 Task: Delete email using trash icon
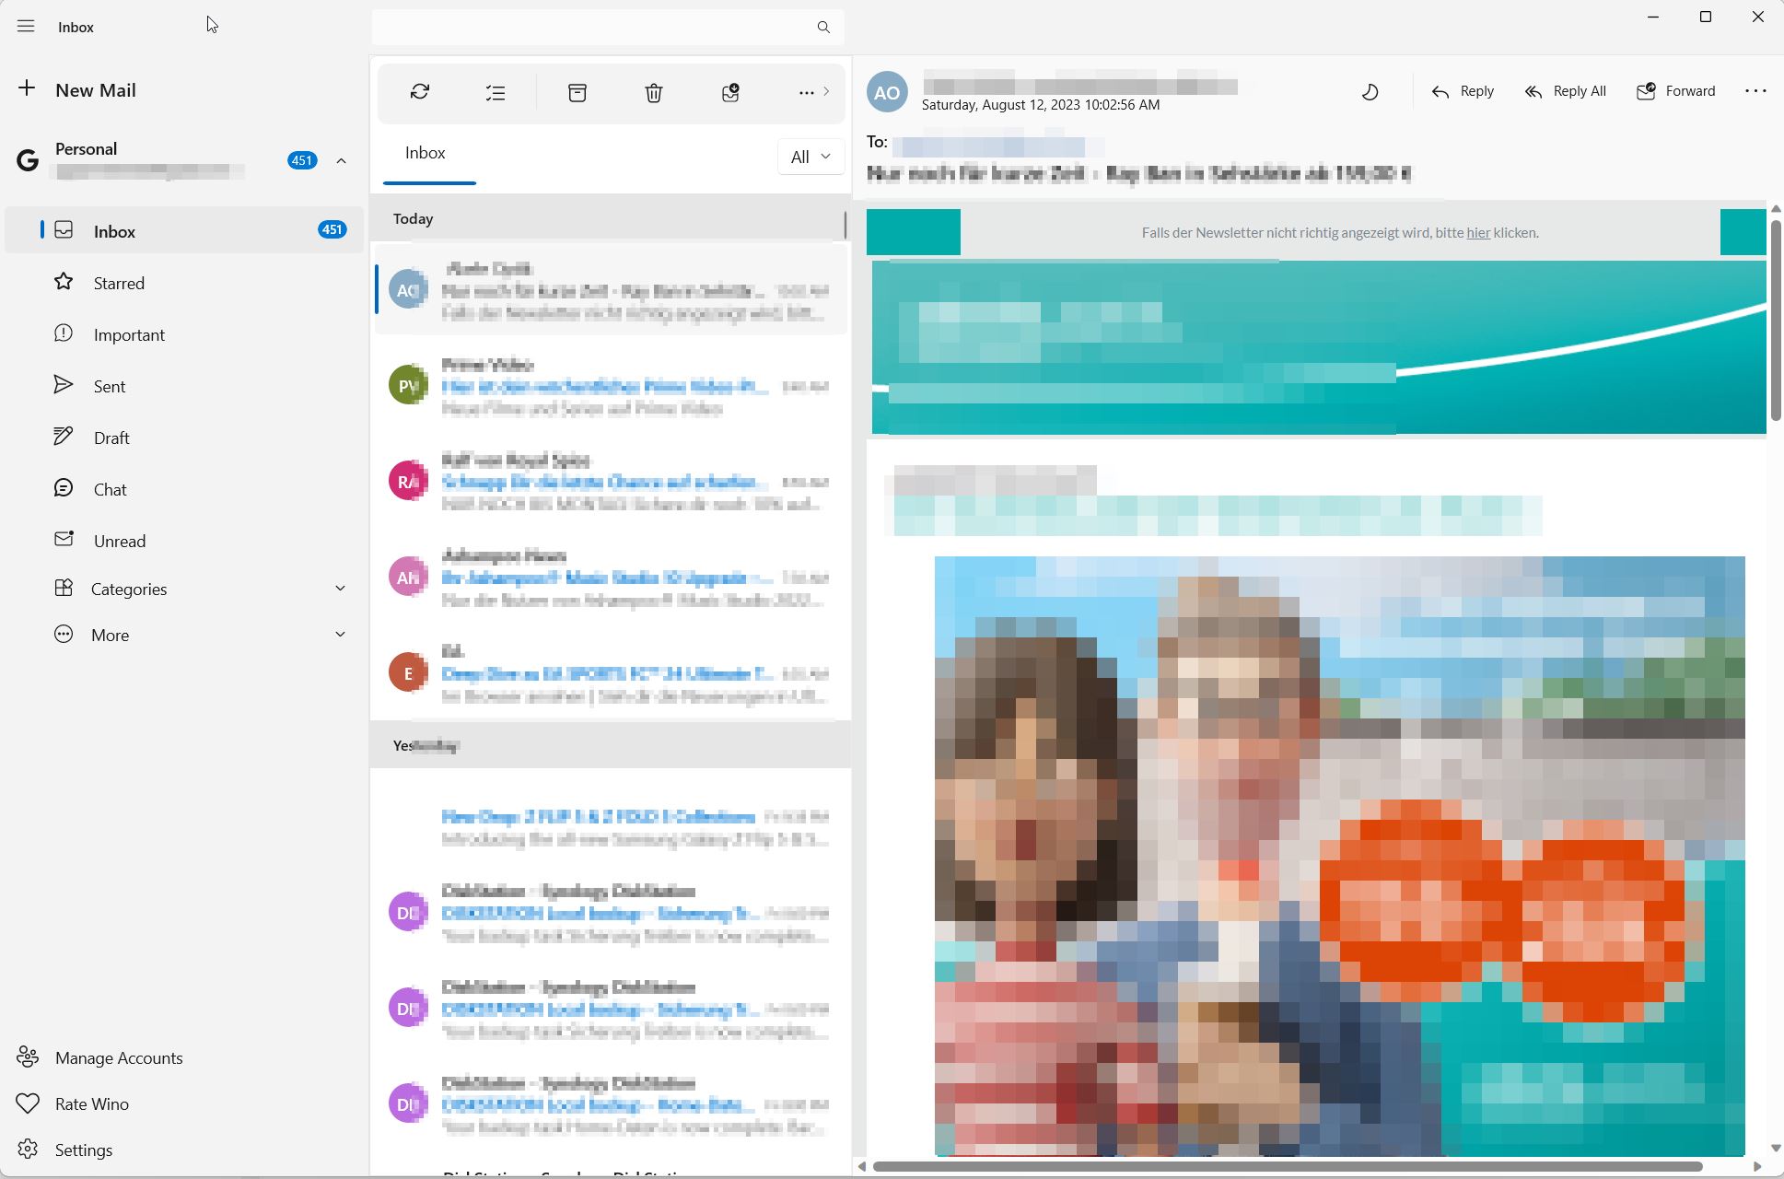pyautogui.click(x=654, y=92)
